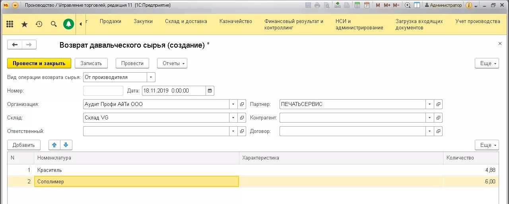
Task: Click Провести и закрыть button
Action: coord(39,63)
